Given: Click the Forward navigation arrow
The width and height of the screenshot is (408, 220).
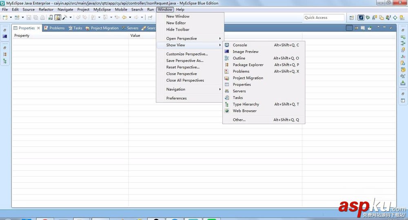Looking at the screenshot, I should pos(136,18).
